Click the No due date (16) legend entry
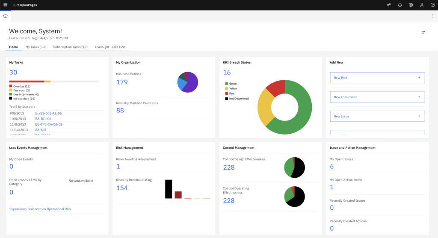The width and height of the screenshot is (438, 238). pyautogui.click(x=22, y=99)
